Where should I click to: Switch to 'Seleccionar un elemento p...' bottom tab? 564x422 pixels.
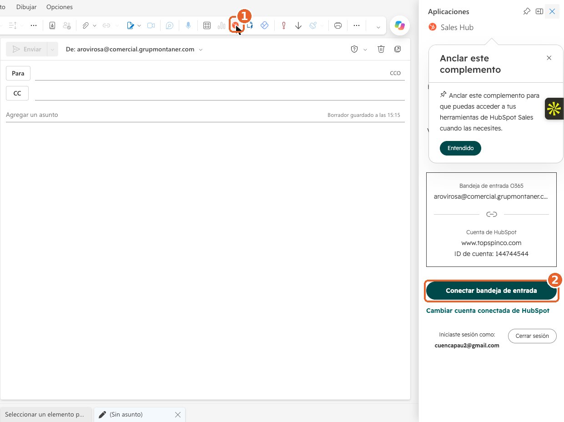[45, 414]
